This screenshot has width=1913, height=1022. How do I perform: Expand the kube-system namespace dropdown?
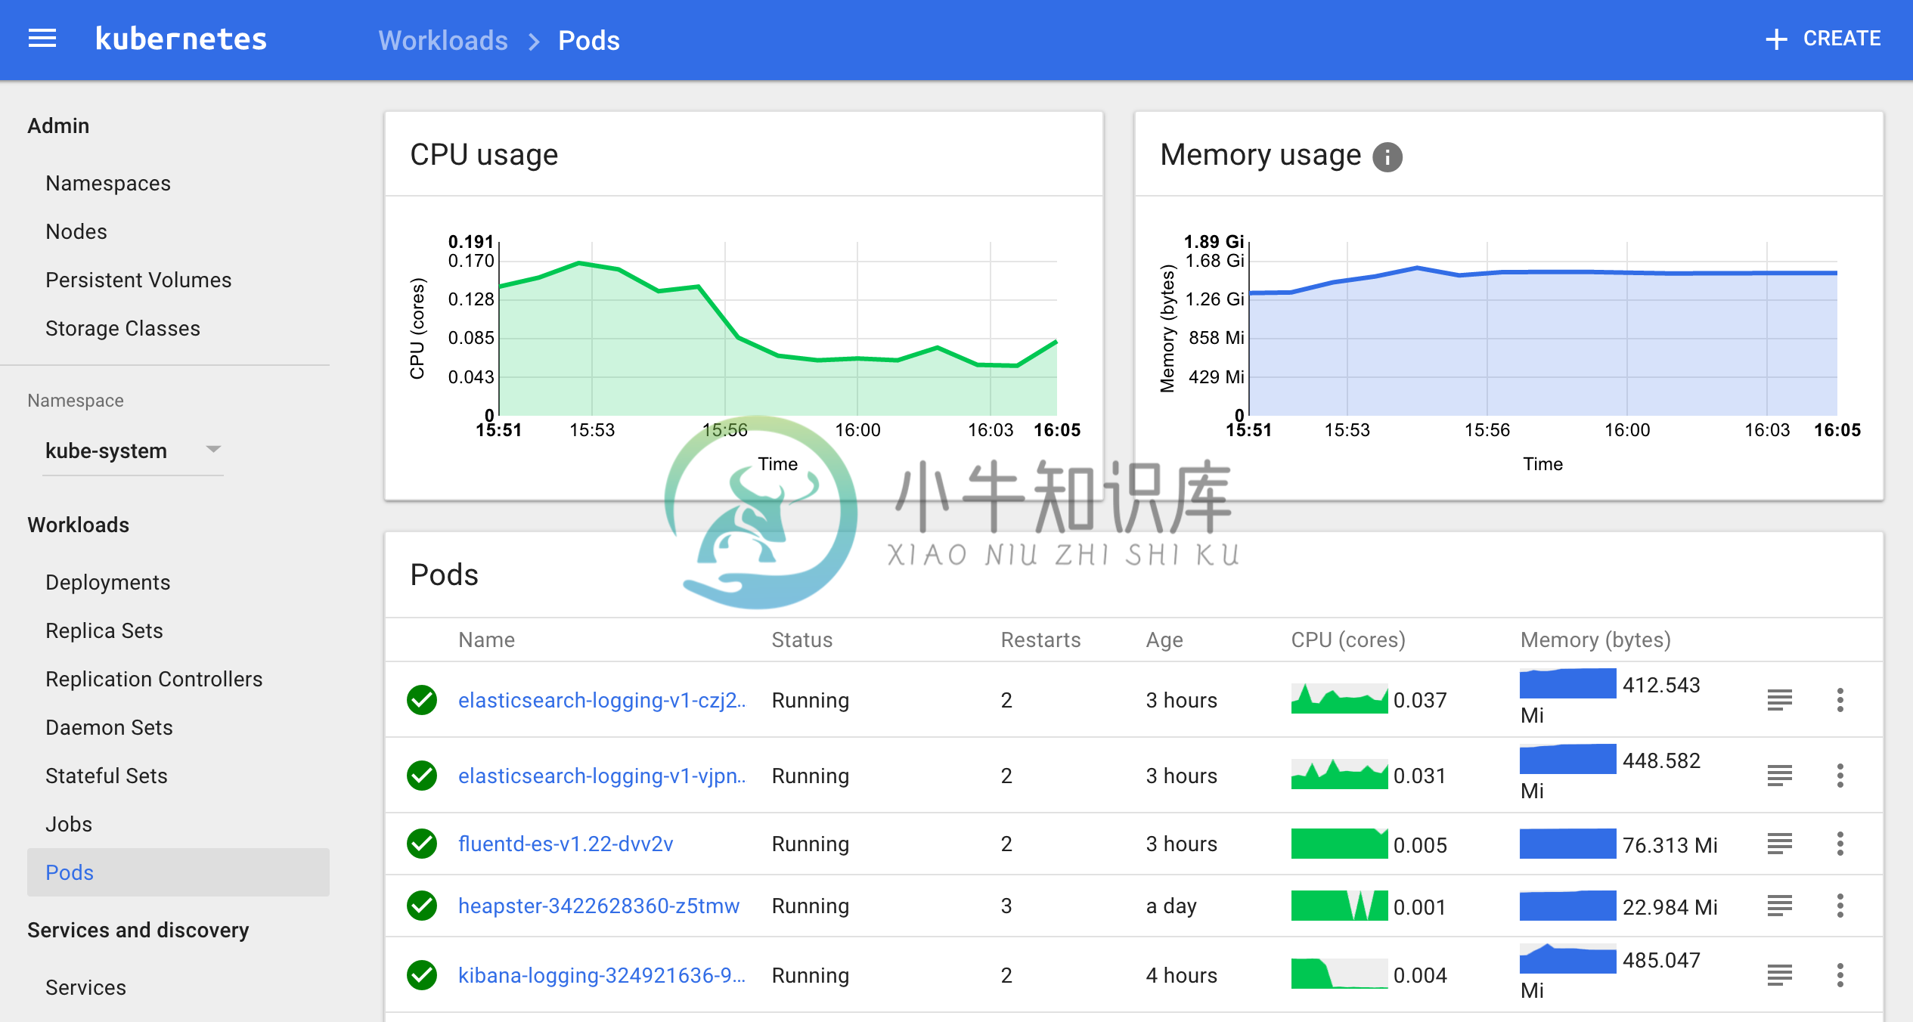click(133, 451)
